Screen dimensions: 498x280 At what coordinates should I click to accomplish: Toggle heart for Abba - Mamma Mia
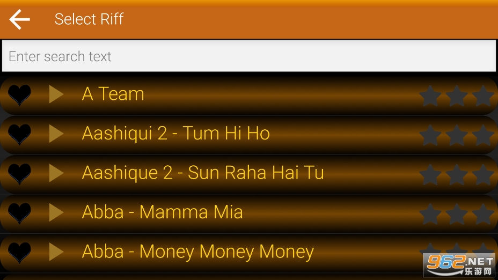(x=19, y=213)
